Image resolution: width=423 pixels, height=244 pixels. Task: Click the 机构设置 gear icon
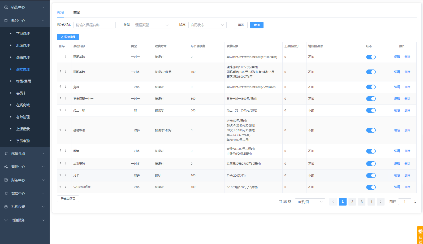click(x=6, y=207)
